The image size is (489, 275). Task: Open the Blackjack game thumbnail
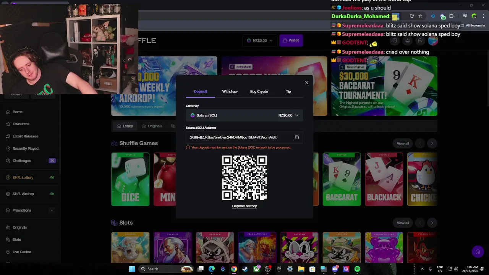(x=384, y=180)
